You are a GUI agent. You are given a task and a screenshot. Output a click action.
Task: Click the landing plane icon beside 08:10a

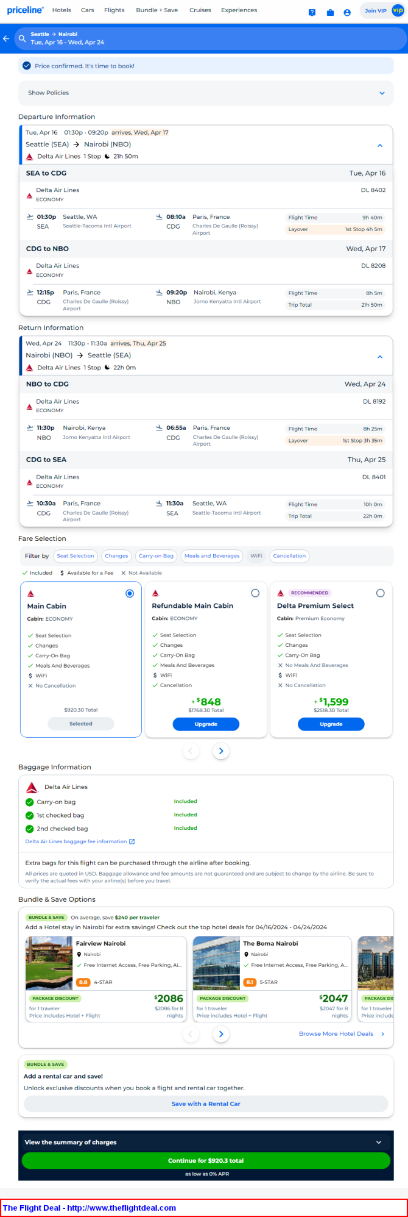160,216
